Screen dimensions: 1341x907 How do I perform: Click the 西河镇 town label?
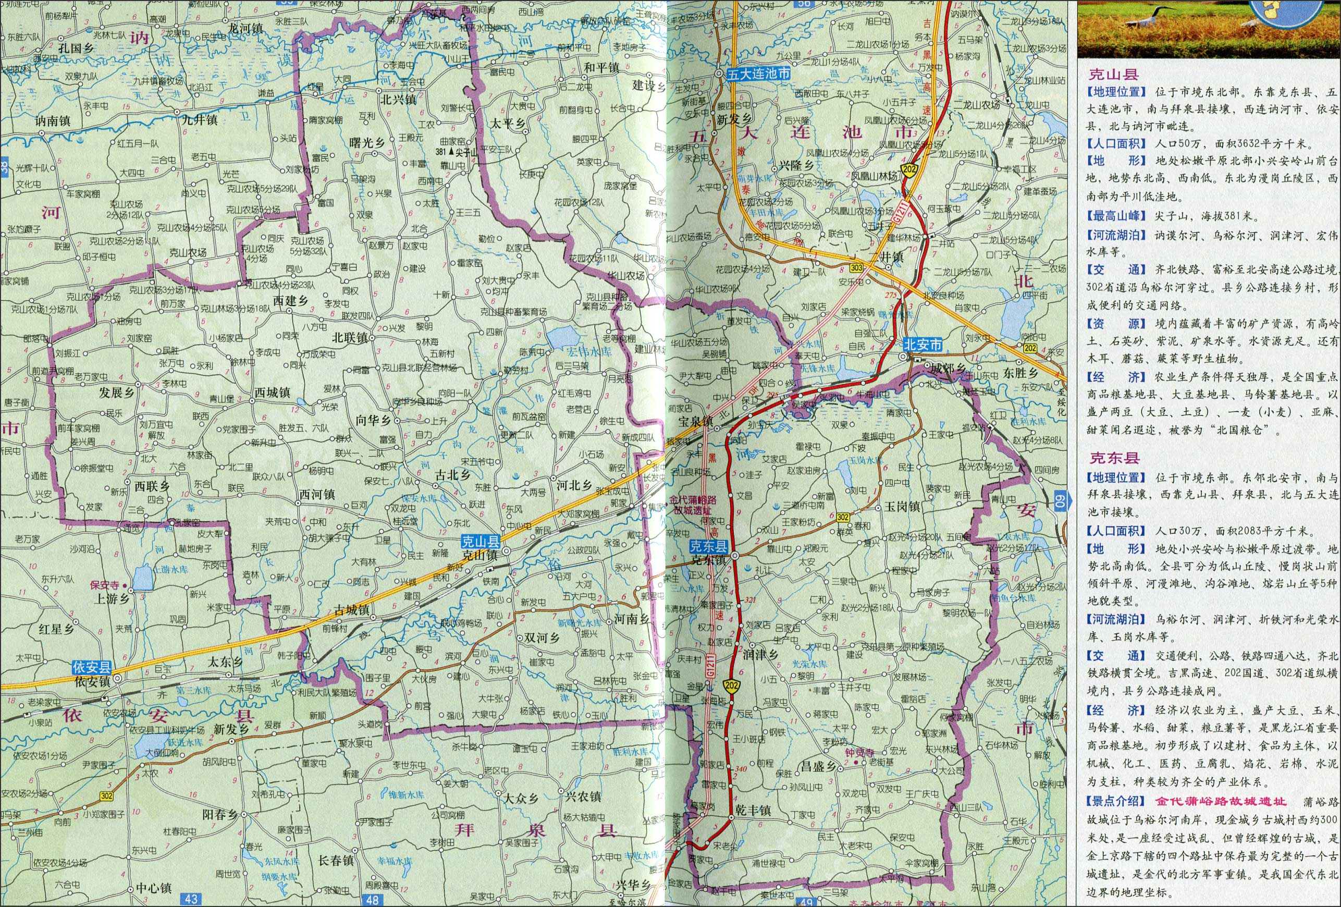(x=317, y=494)
